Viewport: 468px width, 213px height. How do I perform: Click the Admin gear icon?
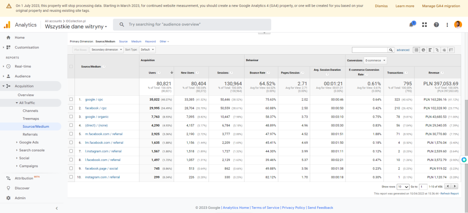[x=8, y=198]
